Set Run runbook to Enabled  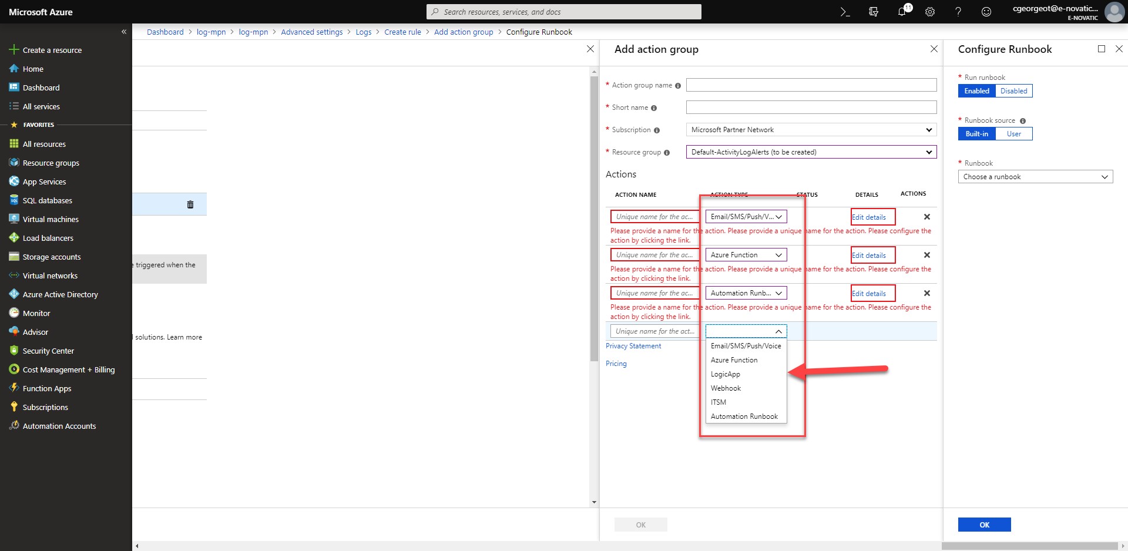point(976,91)
